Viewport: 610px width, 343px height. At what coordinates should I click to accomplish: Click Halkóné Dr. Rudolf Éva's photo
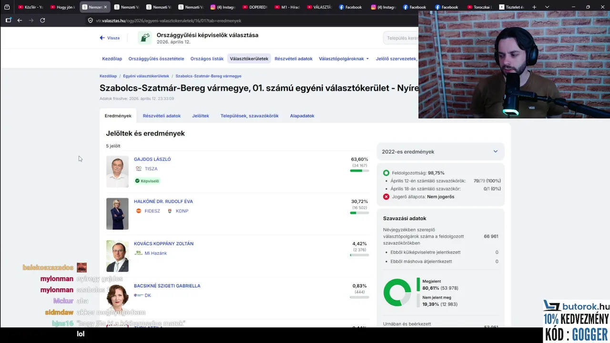pyautogui.click(x=117, y=214)
